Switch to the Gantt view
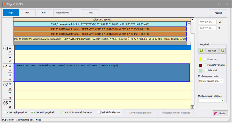Viewport: 232px width, 123px height. click(x=90, y=13)
